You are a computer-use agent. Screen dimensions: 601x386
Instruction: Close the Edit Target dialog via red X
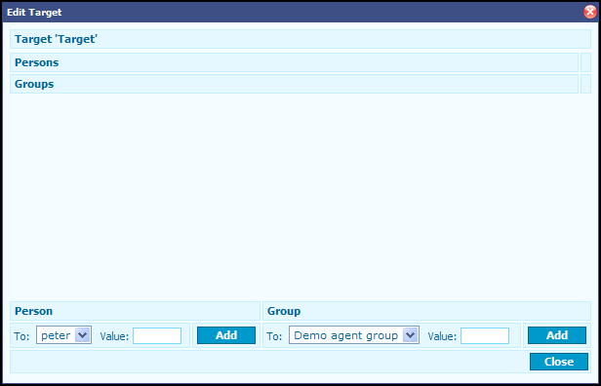(x=590, y=13)
